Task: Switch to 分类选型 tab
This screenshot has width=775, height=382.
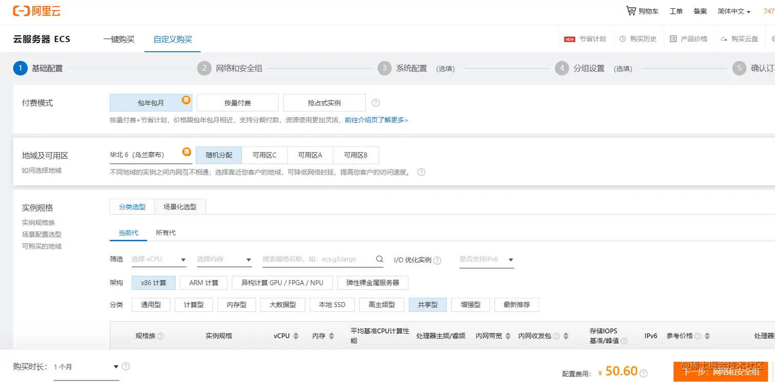Action: 132,207
